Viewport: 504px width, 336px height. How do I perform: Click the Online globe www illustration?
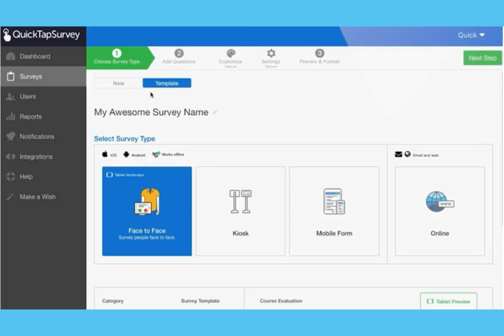click(440, 202)
